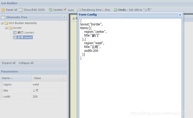Click the form icon beside 部门 (center)
The height and width of the screenshot is (118, 193).
click(x=15, y=33)
